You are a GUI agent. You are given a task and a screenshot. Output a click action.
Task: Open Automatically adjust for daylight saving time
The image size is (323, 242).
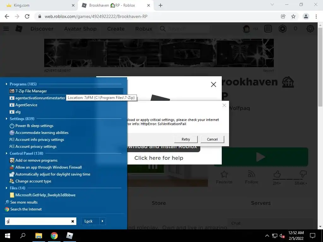(50, 174)
